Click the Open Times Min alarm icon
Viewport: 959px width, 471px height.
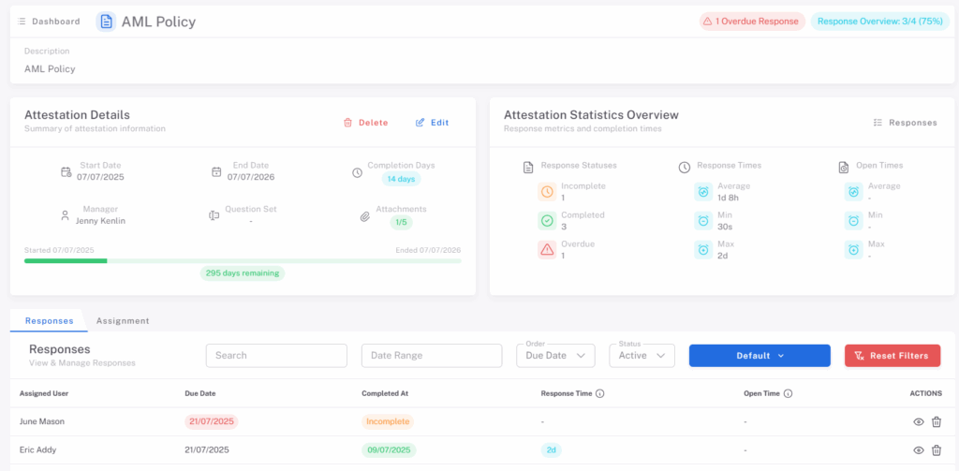coord(854,220)
